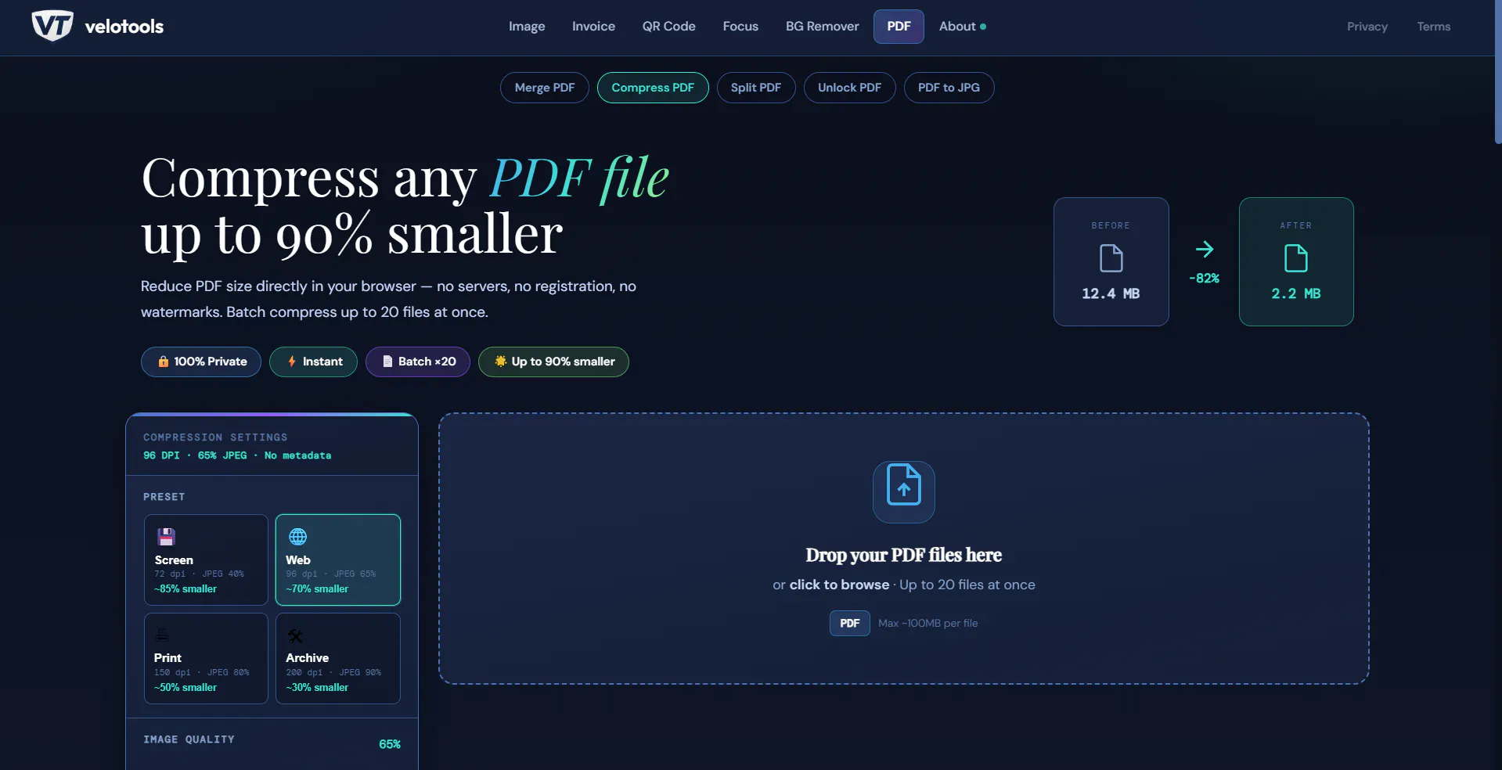Image resolution: width=1502 pixels, height=770 pixels.
Task: Click the AFTER card document icon
Action: click(1296, 258)
